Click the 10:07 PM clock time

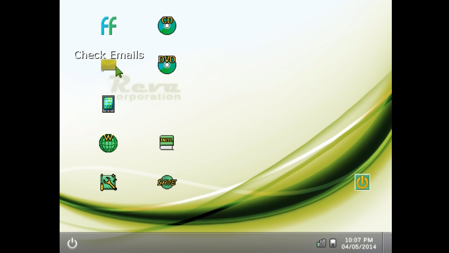[358, 240]
